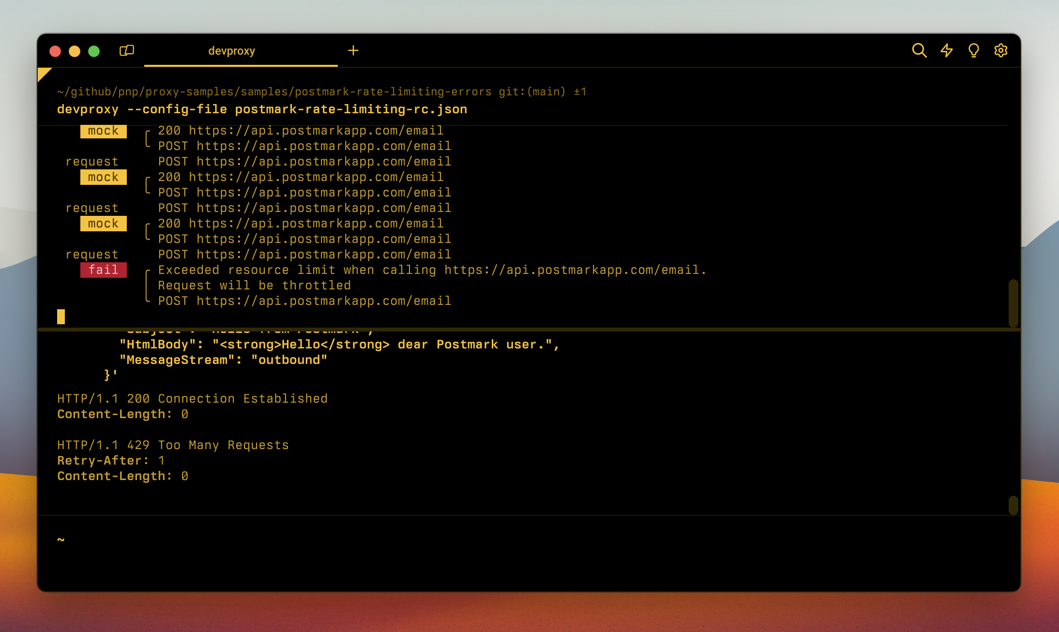Viewport: 1059px width, 632px height.
Task: Open Warp settings with the gear icon
Action: click(x=1001, y=50)
